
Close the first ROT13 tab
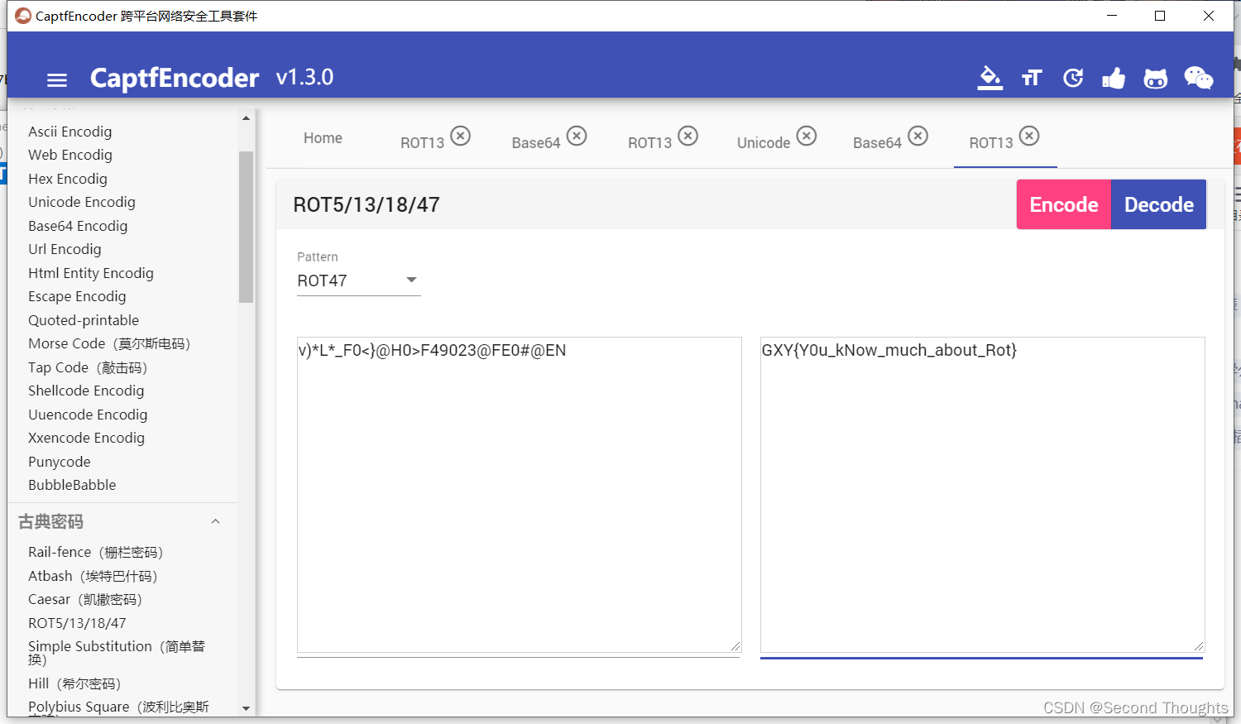tap(461, 136)
